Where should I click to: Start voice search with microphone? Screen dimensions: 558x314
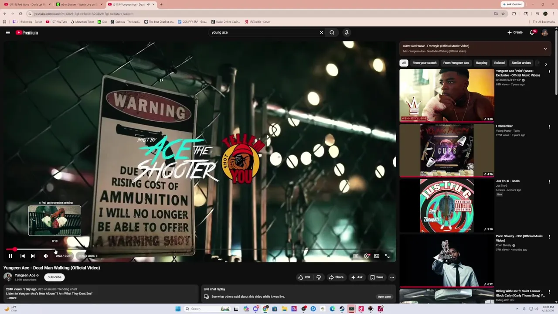click(x=347, y=32)
